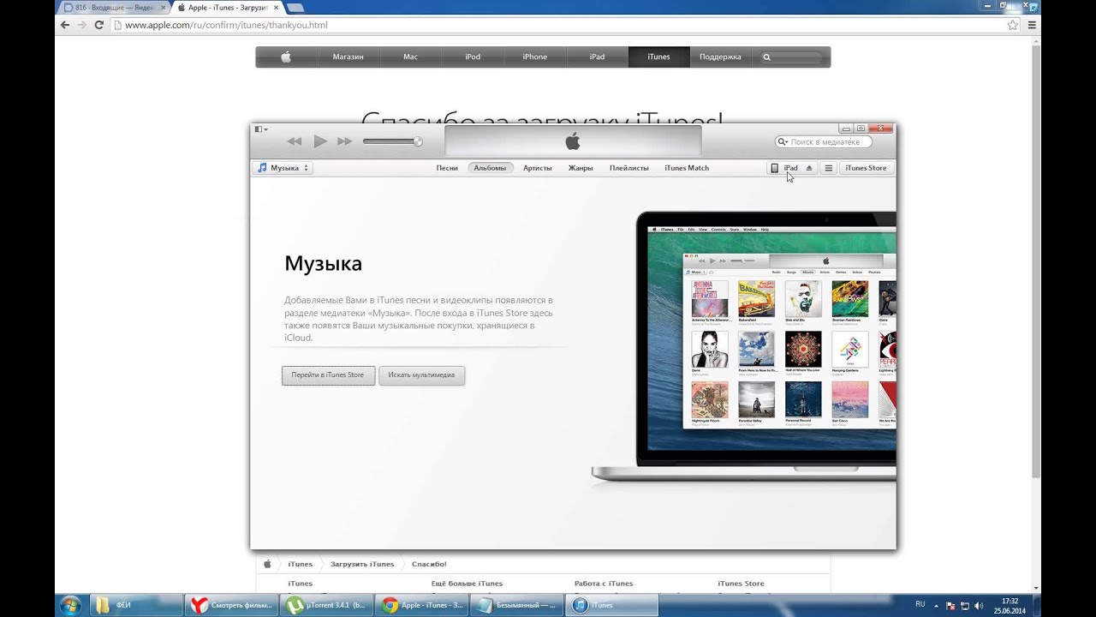Switch to the Жанры view

581,168
